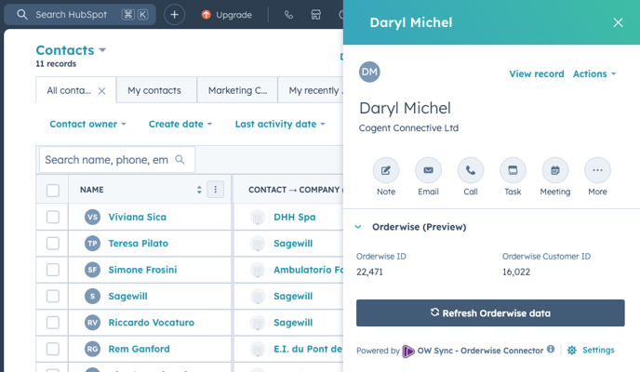Viewport: 640px width, 372px height.
Task: Click the Orderwise Customer ID value 16,022
Action: [516, 272]
